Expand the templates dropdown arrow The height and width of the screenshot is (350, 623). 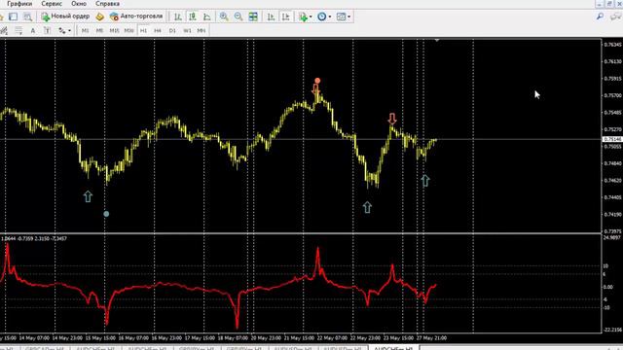click(x=348, y=17)
